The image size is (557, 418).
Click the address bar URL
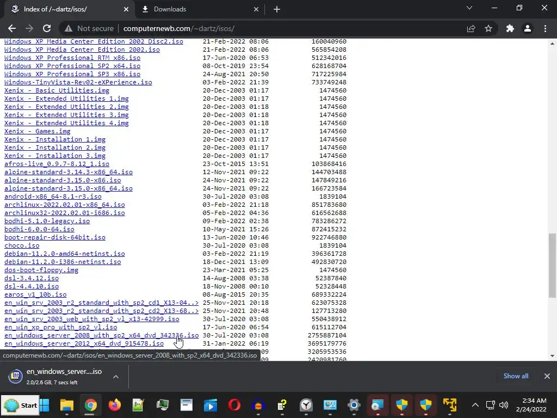pos(178,28)
